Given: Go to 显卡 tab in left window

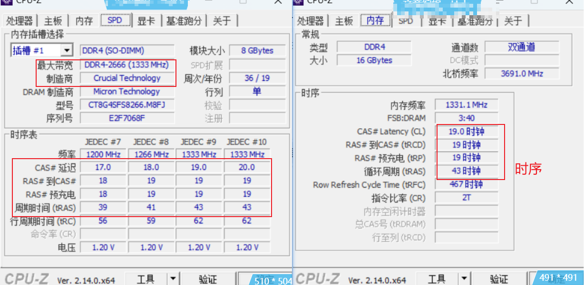Looking at the screenshot, I should 146,21.
